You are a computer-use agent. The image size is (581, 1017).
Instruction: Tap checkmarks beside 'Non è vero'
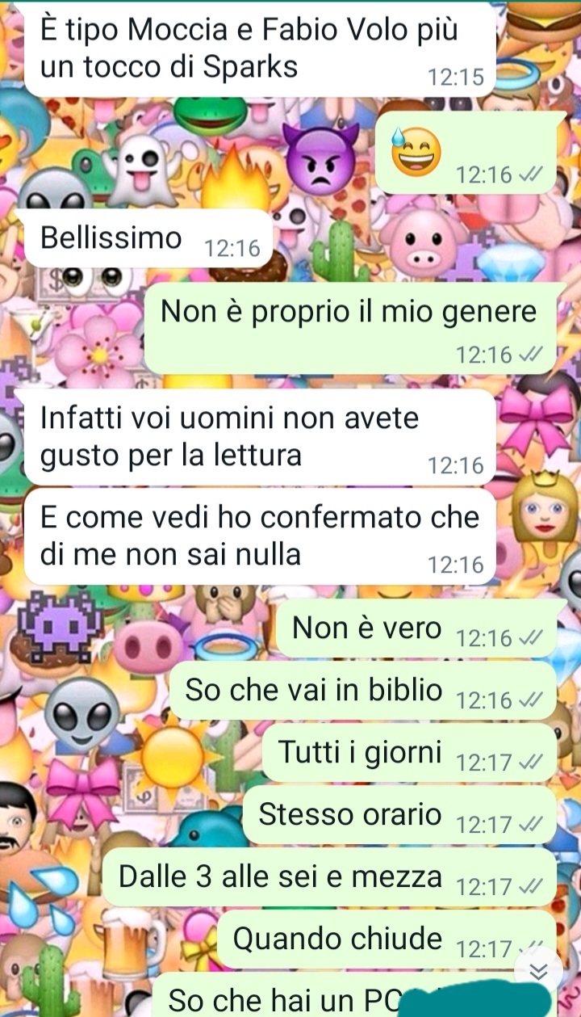[x=529, y=638]
